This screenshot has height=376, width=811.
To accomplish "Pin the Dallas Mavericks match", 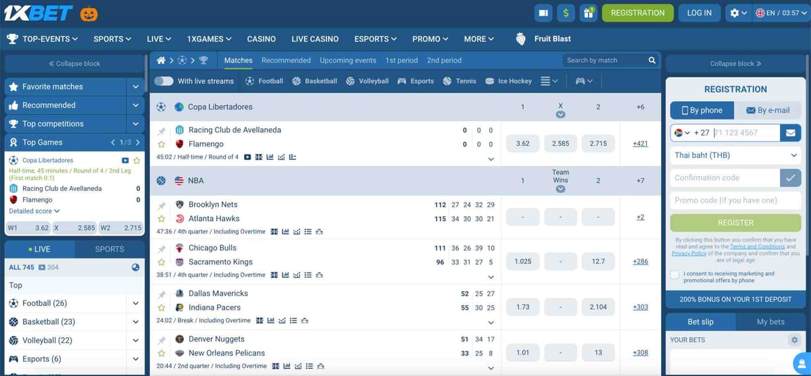I will point(162,295).
